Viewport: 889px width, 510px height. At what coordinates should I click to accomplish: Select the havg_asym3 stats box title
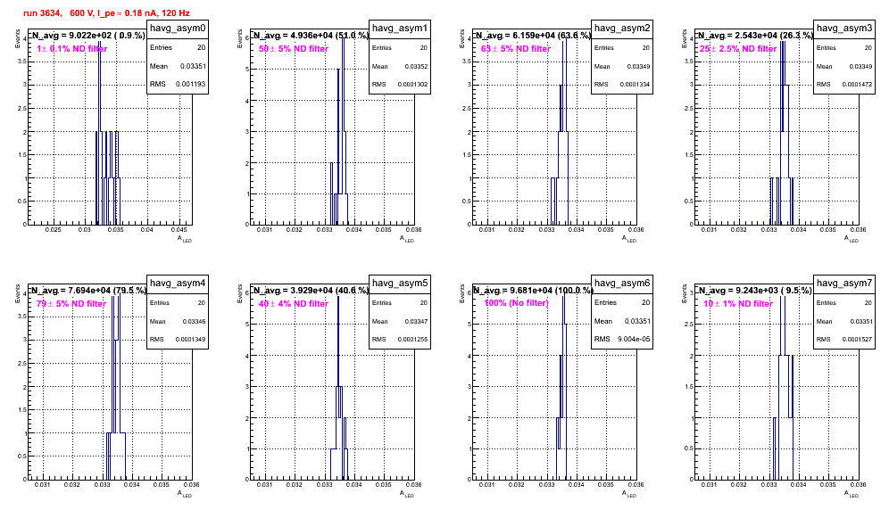844,28
